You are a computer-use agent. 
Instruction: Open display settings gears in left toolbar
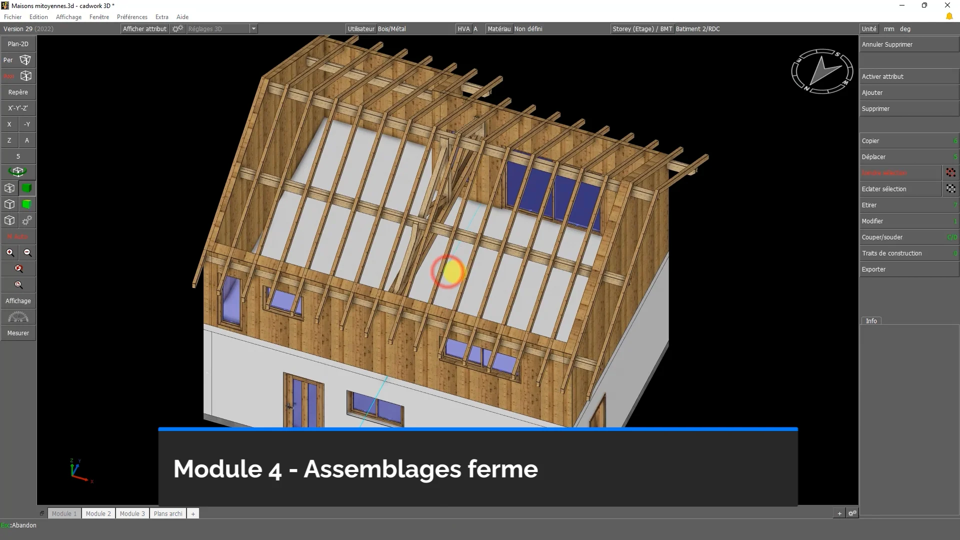pos(27,220)
